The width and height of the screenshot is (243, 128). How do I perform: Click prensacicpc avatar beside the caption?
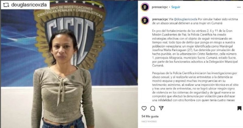tap(145, 20)
